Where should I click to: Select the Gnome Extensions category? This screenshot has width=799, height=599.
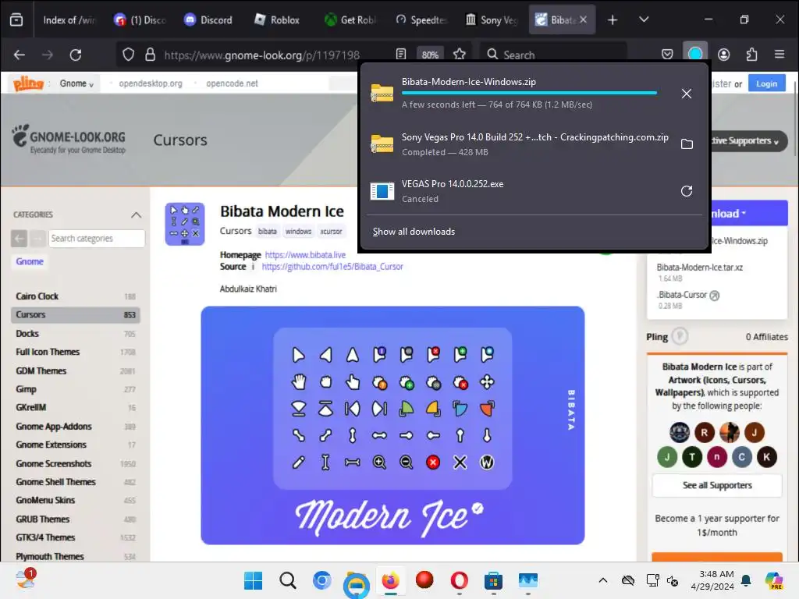coord(51,445)
